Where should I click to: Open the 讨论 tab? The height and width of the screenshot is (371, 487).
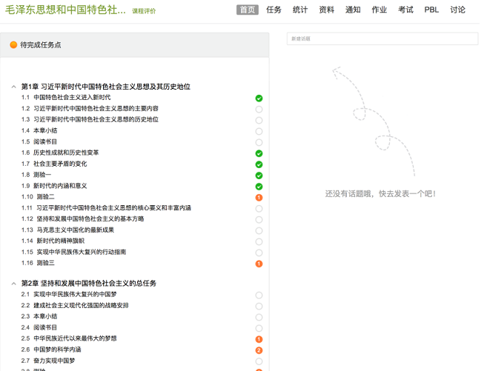457,10
